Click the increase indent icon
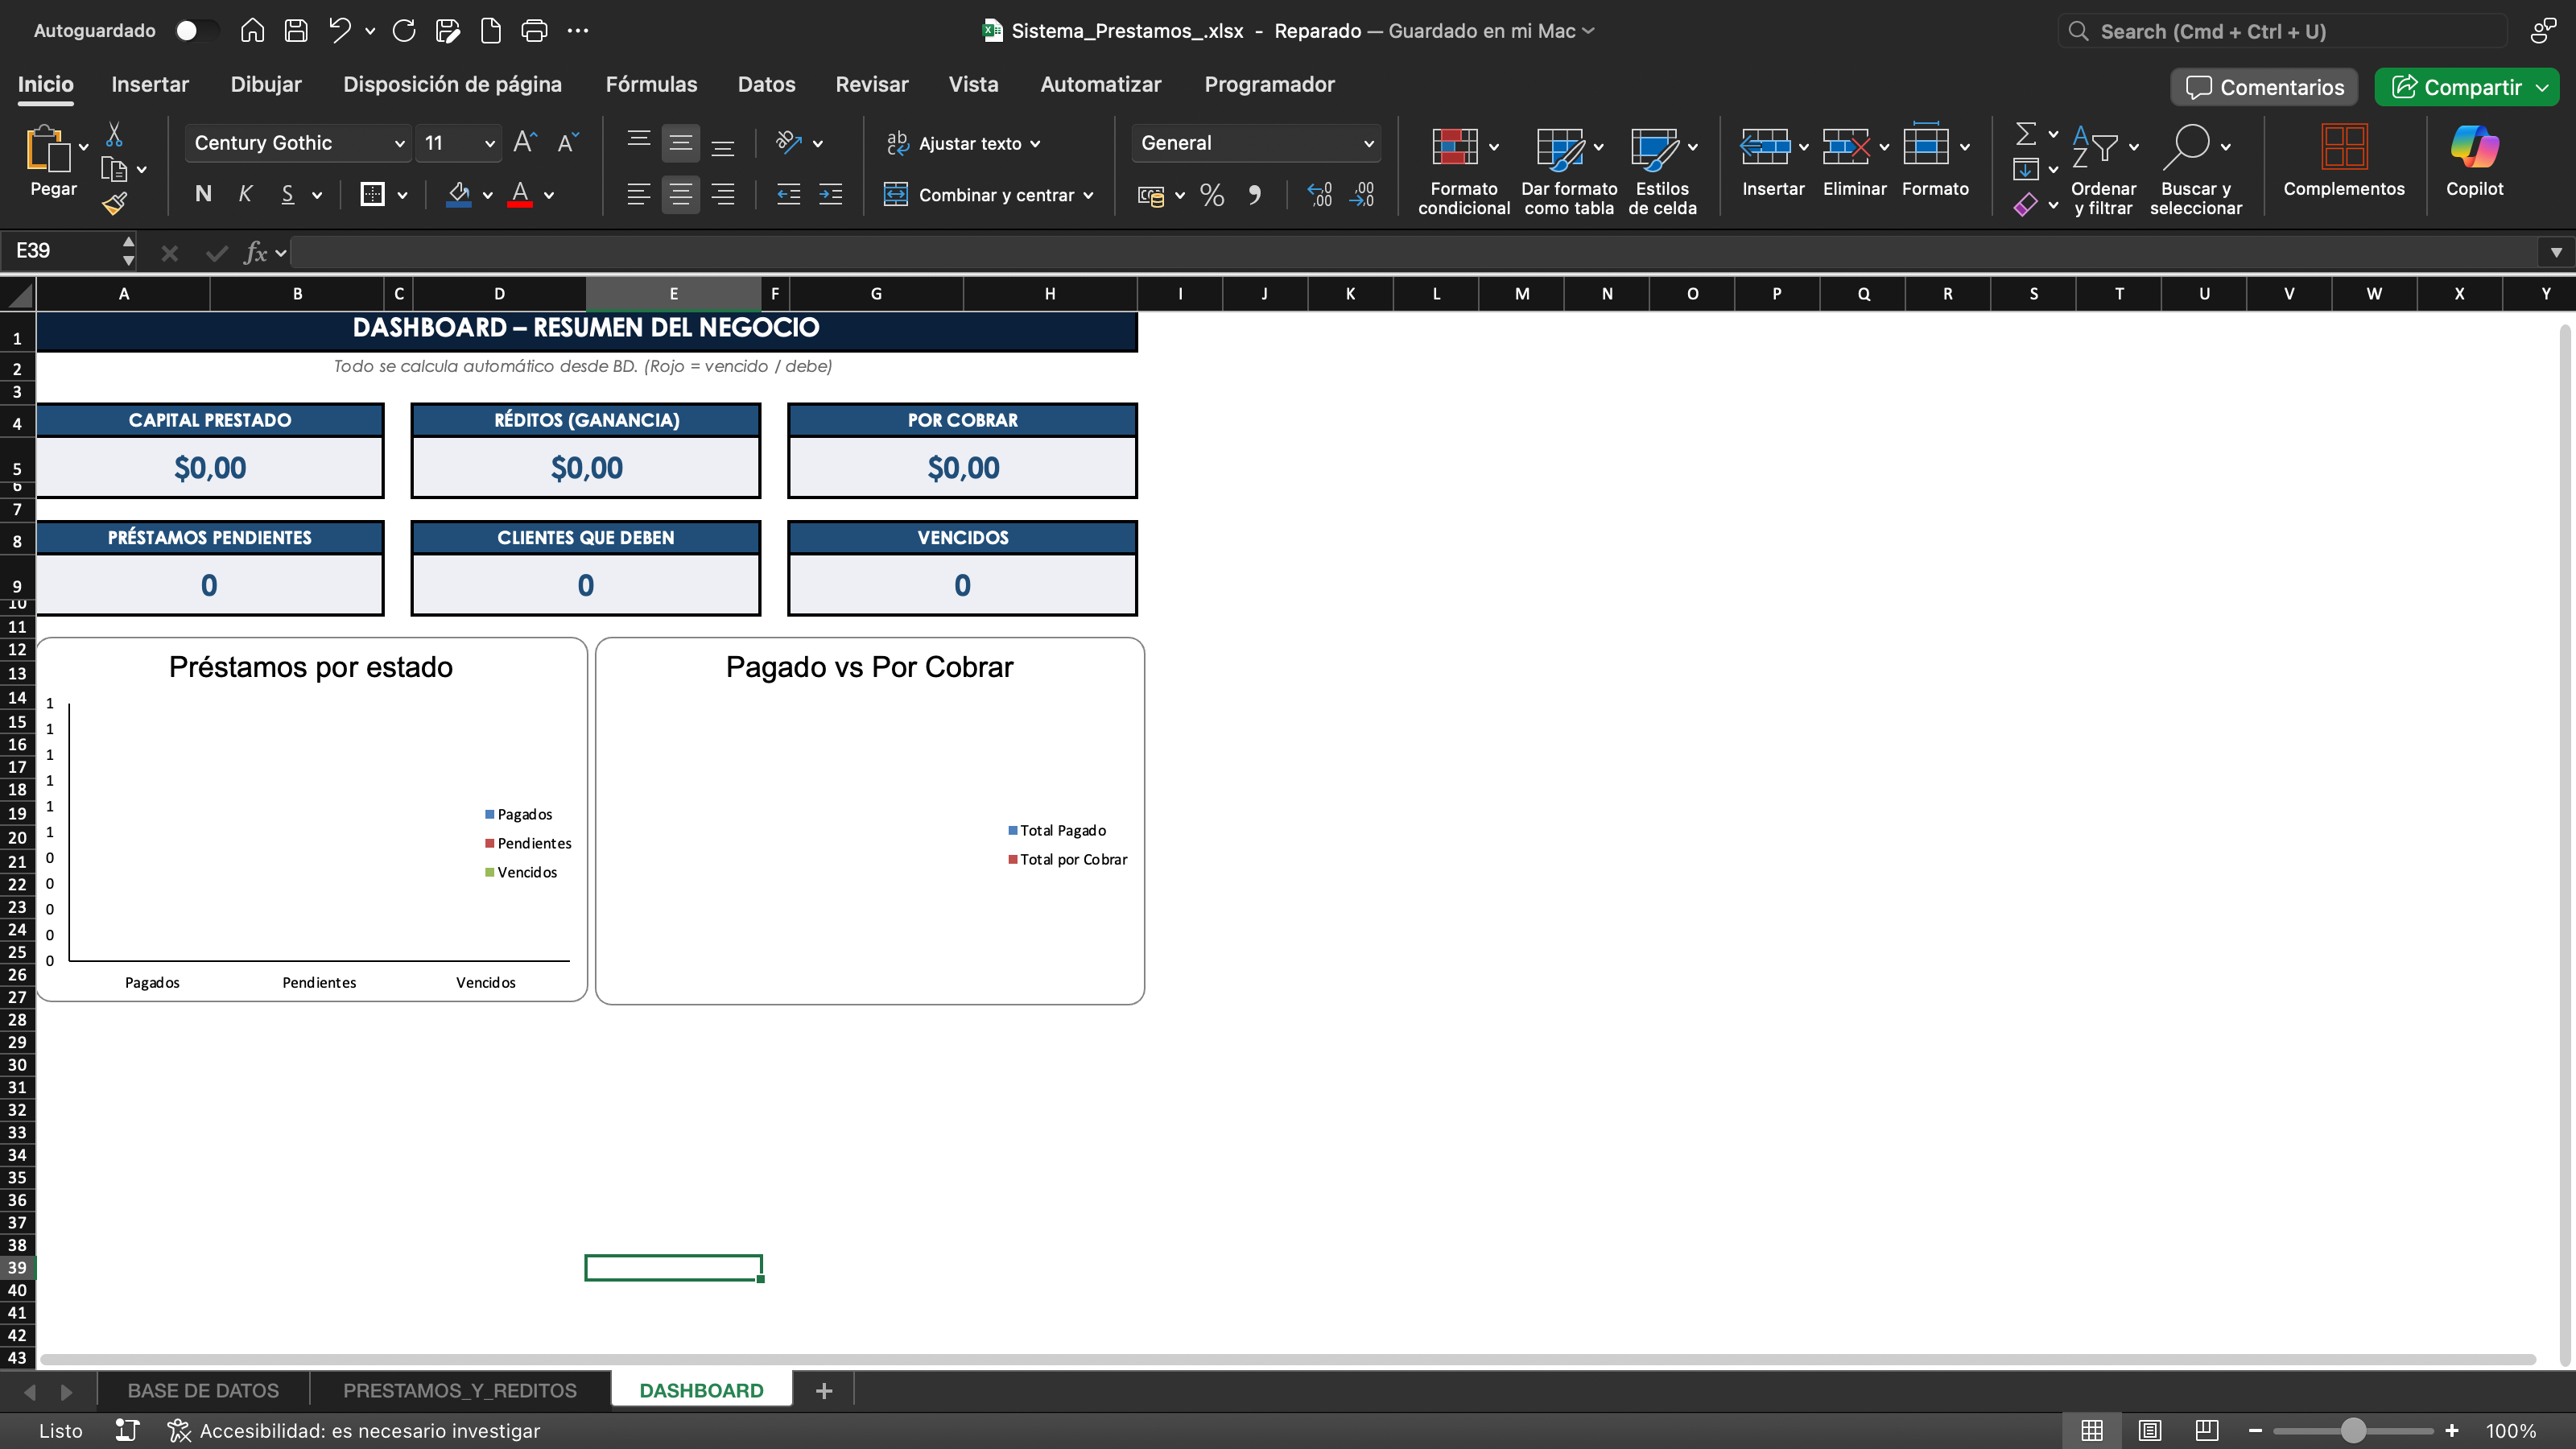This screenshot has height=1449, width=2576. [830, 195]
